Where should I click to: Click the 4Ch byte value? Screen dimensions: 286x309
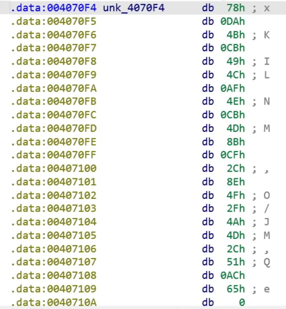click(236, 75)
